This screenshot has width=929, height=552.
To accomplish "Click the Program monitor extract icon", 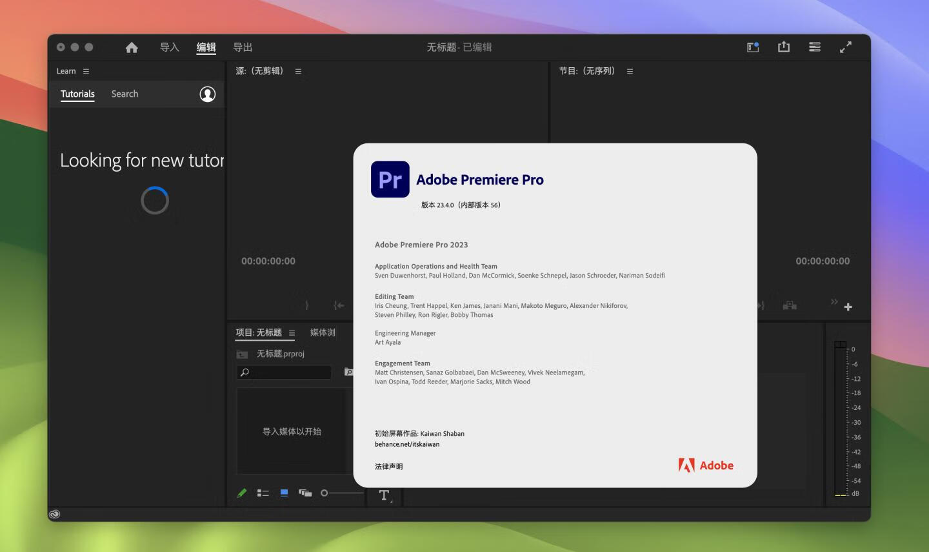I will (x=790, y=305).
